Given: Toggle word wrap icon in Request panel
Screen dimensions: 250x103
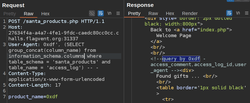Looking at the screenshot, I should click(x=101, y=13).
